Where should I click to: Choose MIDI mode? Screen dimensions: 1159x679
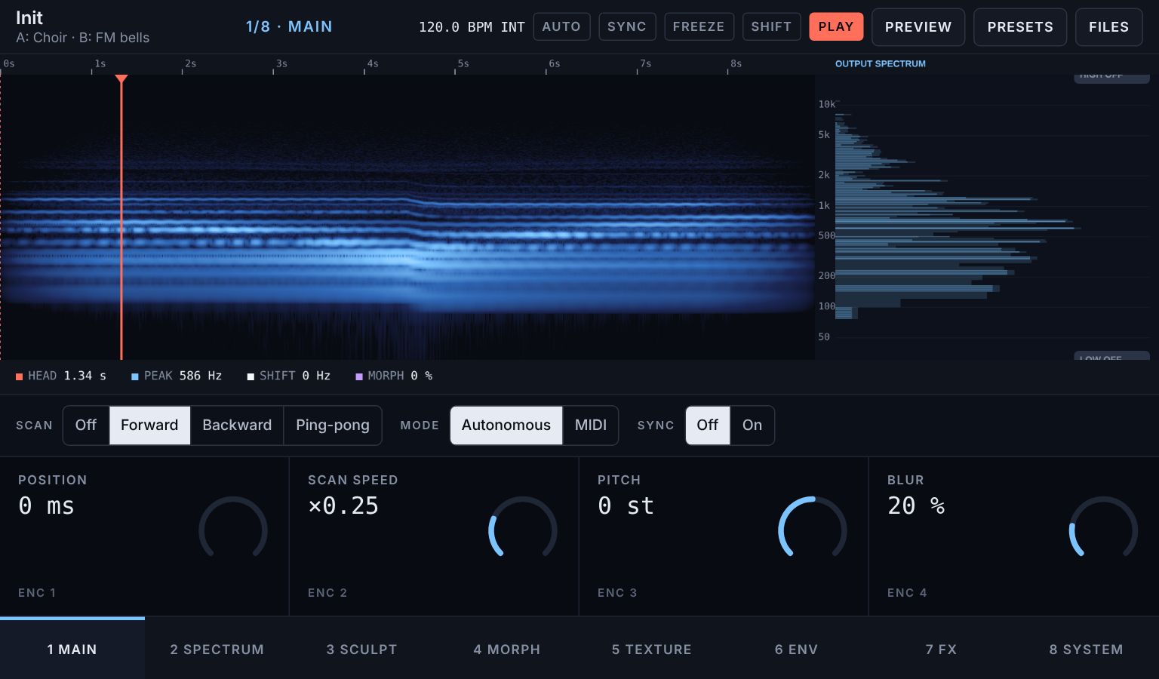tap(591, 426)
